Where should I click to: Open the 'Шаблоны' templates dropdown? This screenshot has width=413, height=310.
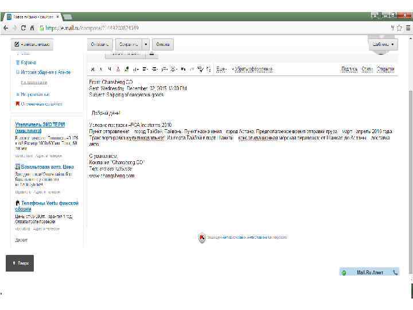[383, 44]
